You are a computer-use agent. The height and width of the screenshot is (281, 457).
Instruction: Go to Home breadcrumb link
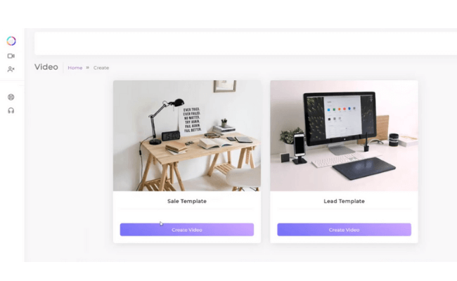75,67
